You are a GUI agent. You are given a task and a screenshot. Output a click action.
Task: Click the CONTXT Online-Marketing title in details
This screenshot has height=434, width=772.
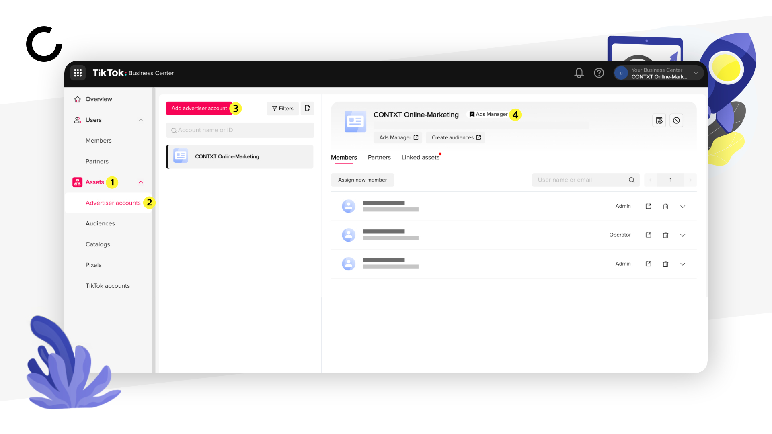tap(416, 115)
